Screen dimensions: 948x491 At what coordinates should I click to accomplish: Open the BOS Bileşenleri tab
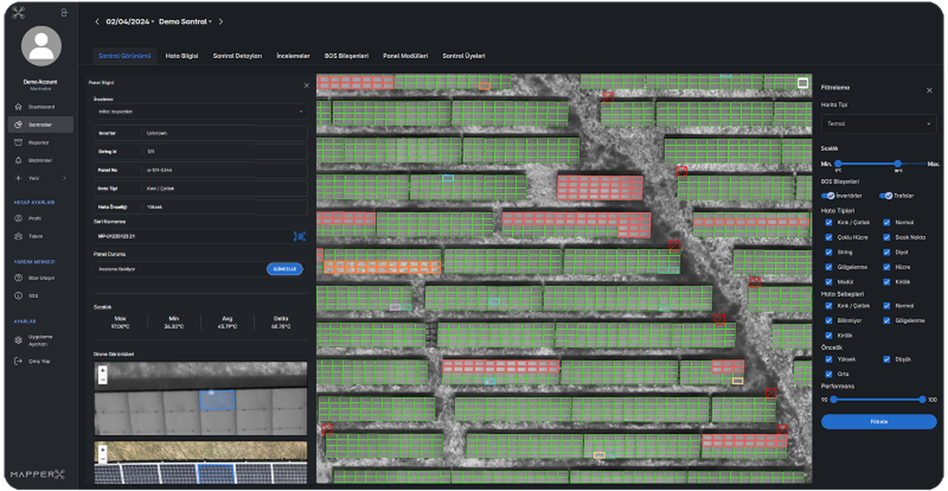(x=346, y=55)
